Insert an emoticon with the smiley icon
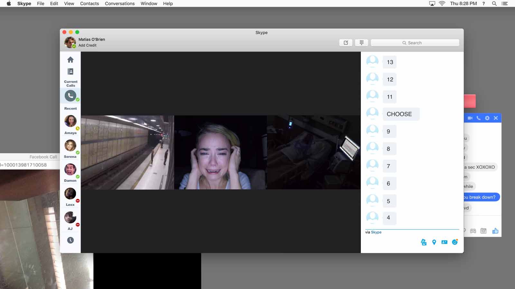The height and width of the screenshot is (289, 515). pos(455,242)
